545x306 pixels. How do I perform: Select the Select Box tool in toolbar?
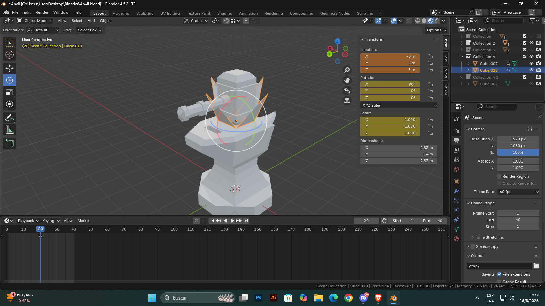[10, 43]
